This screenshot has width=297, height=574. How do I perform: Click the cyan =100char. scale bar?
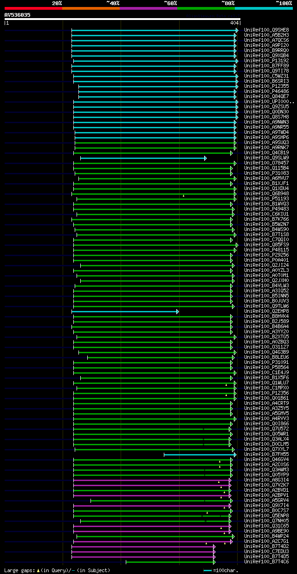207,570
